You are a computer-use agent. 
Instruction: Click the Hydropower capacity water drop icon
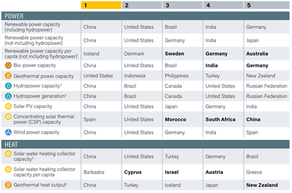(x=8, y=86)
